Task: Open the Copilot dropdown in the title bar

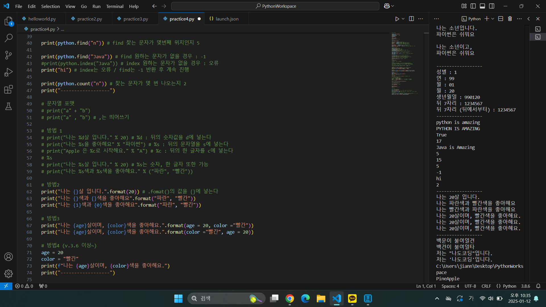Action: pos(393,6)
